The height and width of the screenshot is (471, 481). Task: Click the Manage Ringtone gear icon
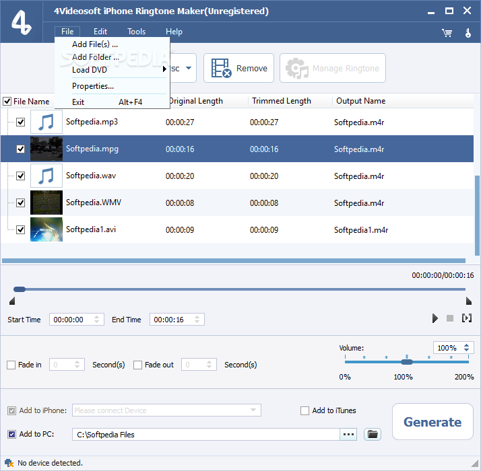296,68
